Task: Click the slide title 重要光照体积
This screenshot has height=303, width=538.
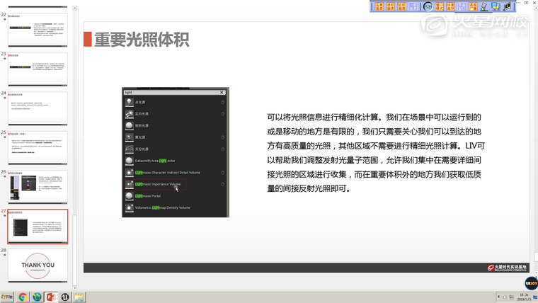Action: coord(142,40)
